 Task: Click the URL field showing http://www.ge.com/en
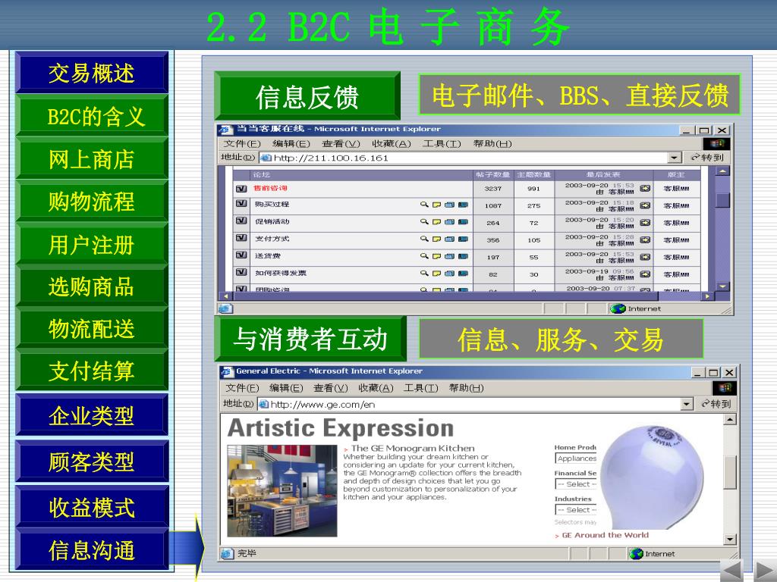pos(475,405)
